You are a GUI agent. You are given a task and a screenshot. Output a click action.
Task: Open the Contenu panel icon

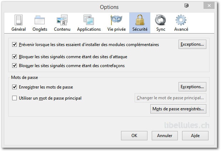click(x=62, y=20)
